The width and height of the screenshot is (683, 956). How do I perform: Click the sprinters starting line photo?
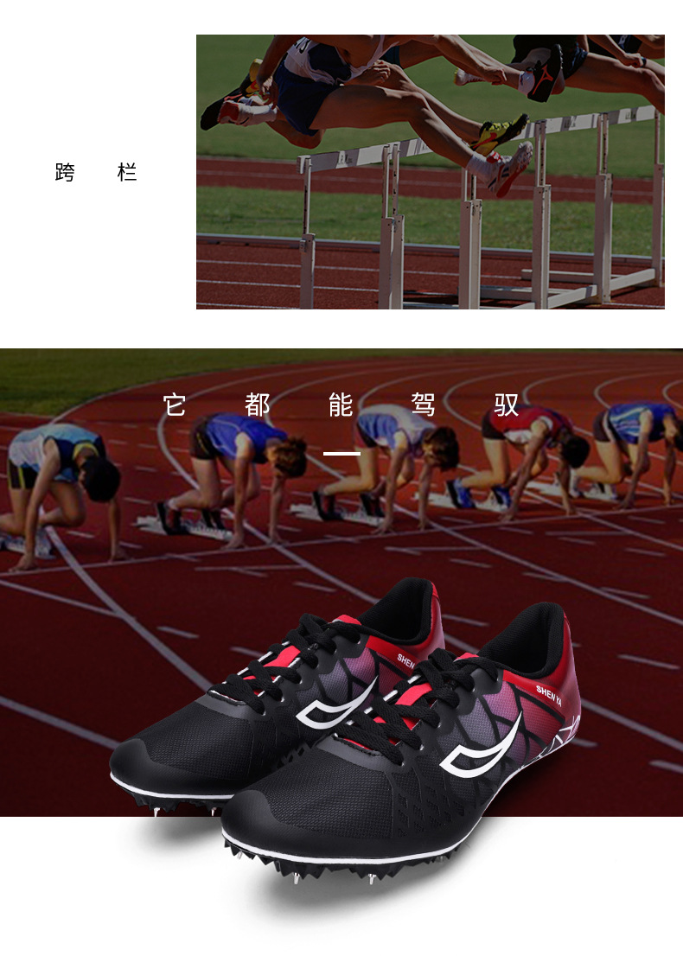[x=341, y=583]
